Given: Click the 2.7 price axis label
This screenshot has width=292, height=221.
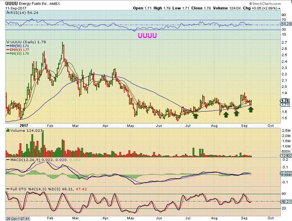Looking at the screenshot, I should [x=284, y=43].
